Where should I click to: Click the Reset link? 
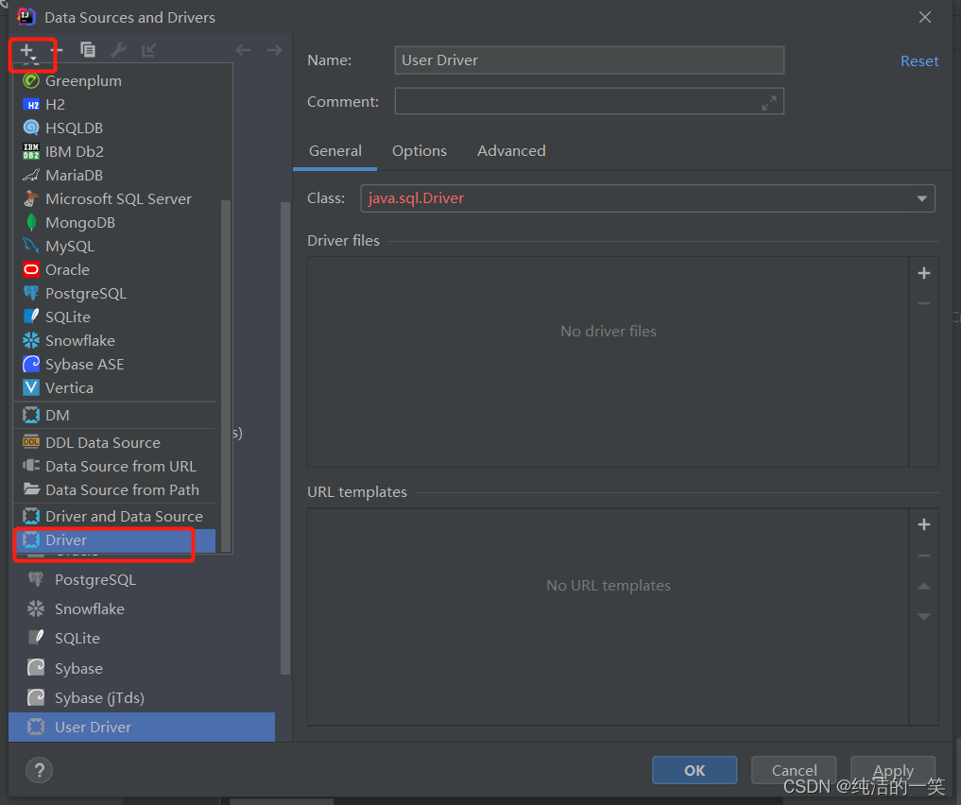(x=919, y=61)
